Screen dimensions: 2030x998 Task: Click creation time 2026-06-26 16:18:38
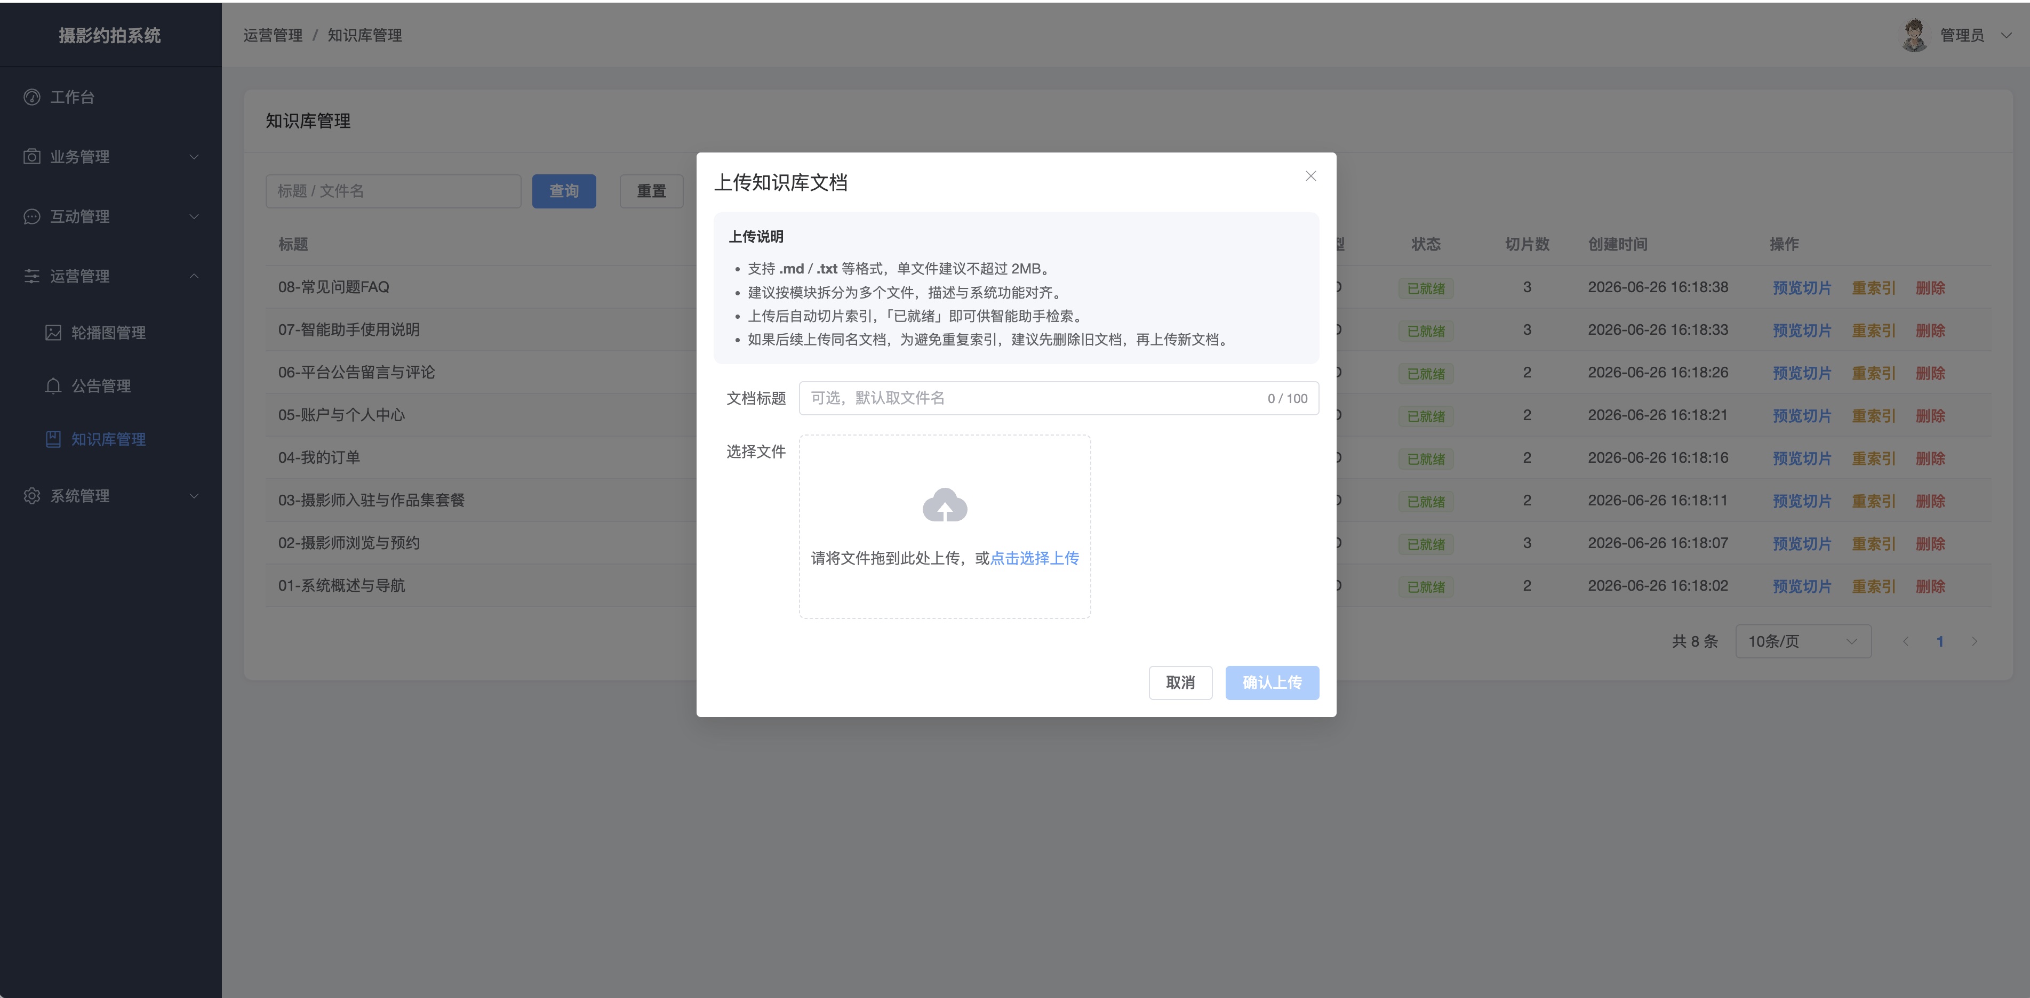(x=1658, y=287)
